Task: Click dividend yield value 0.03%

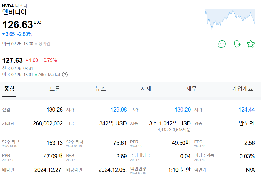Action: click(247, 156)
